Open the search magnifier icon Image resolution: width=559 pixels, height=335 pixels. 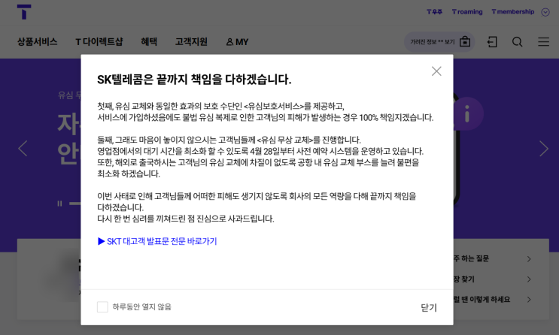pyautogui.click(x=518, y=42)
